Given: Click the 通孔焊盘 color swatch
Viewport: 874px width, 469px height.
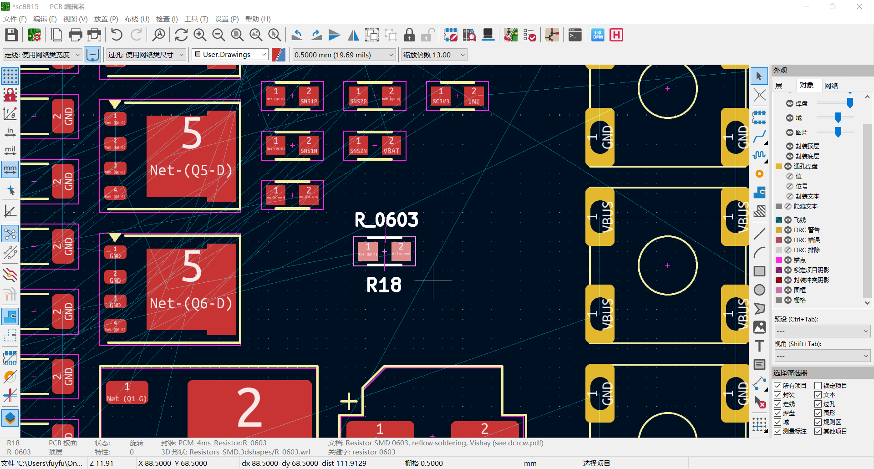Looking at the screenshot, I should 779,166.
